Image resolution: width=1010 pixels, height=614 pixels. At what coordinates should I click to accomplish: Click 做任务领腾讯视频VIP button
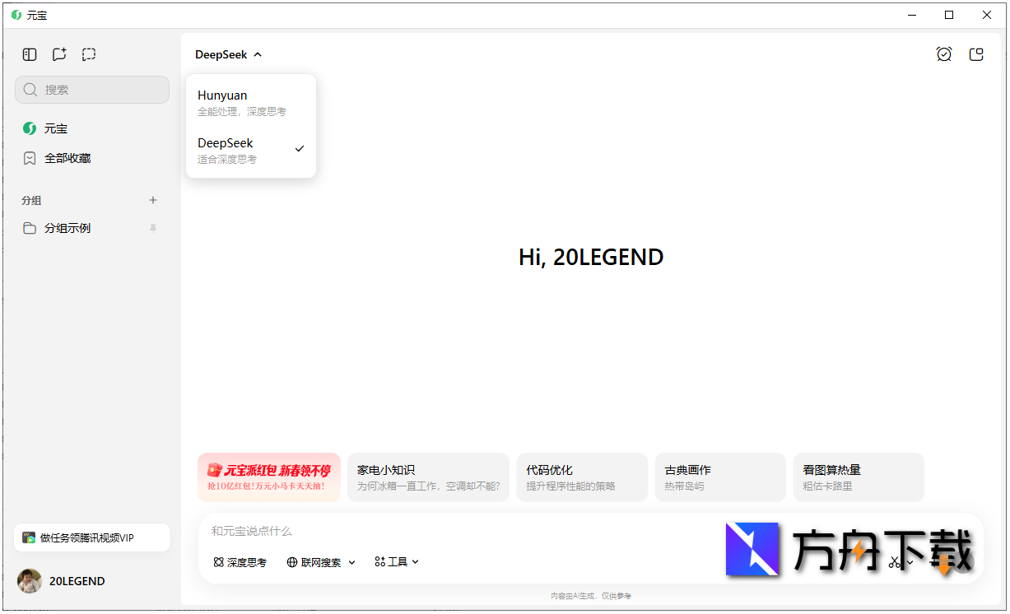(91, 537)
